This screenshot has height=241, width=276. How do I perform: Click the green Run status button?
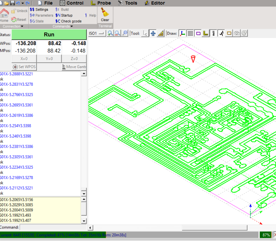(49, 35)
